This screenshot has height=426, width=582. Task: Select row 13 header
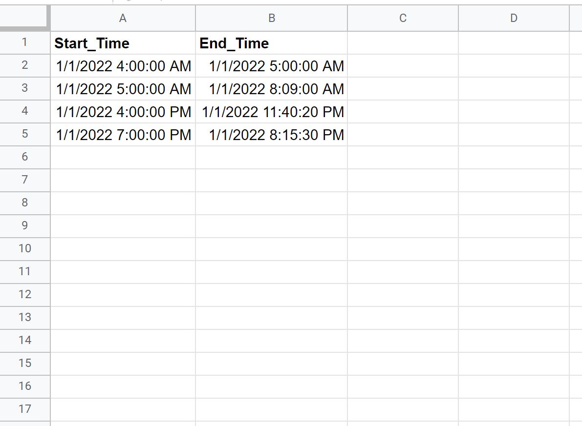24,318
